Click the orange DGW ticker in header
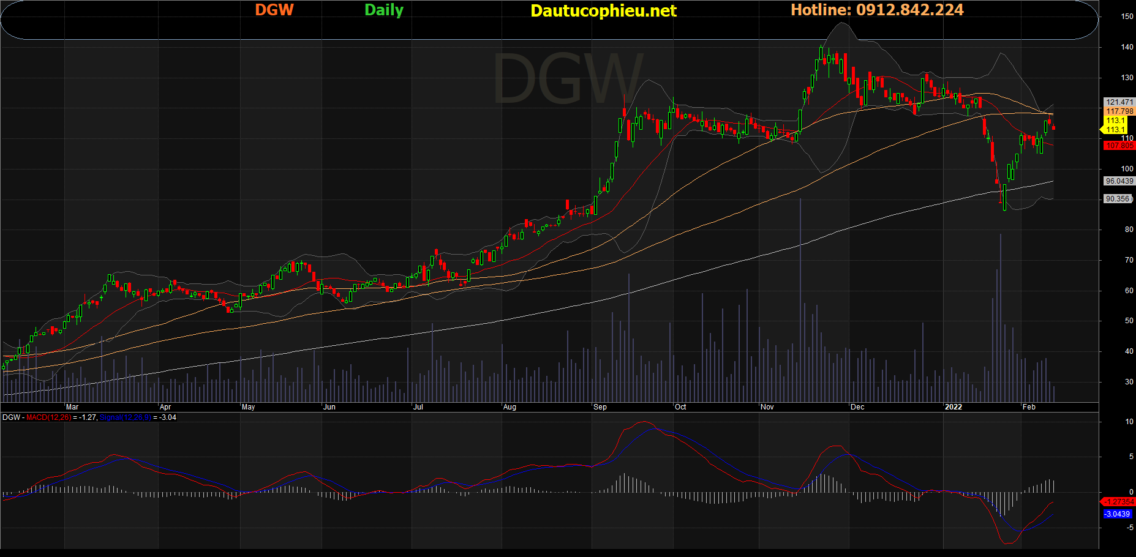This screenshot has width=1136, height=557. pyautogui.click(x=274, y=10)
